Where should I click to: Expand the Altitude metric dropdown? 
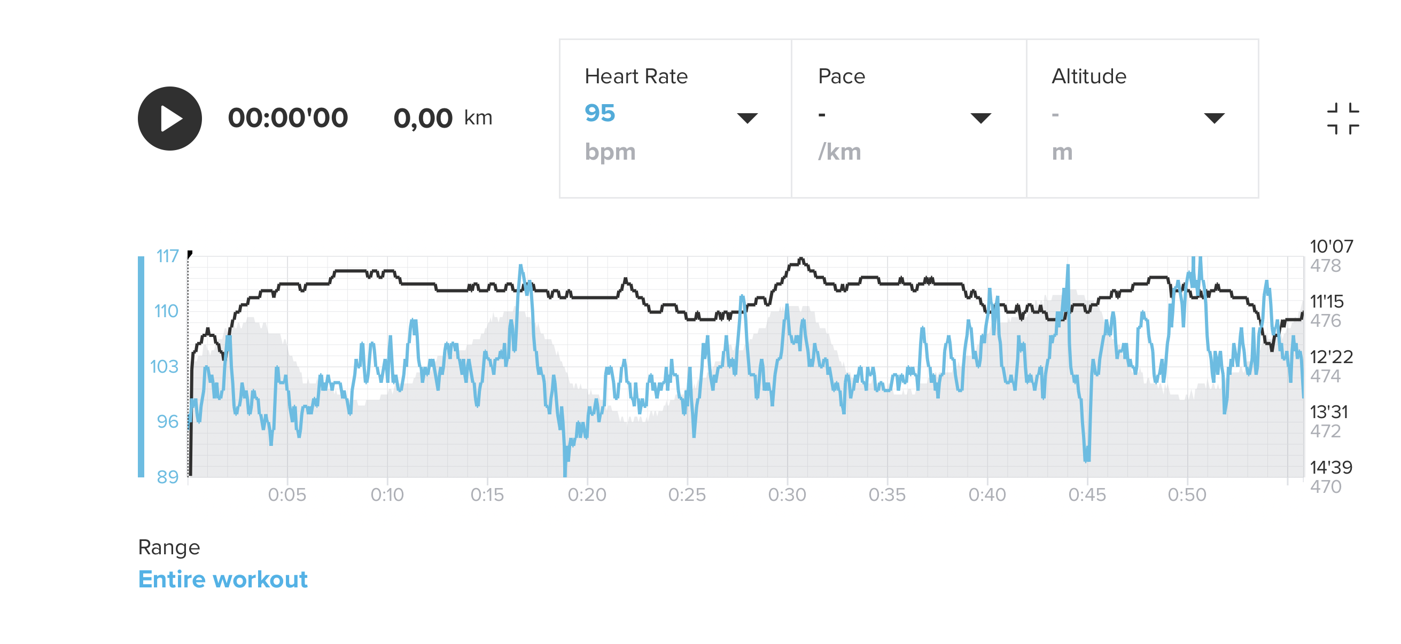(1214, 118)
